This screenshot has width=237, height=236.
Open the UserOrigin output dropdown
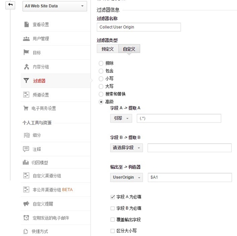[127, 177]
